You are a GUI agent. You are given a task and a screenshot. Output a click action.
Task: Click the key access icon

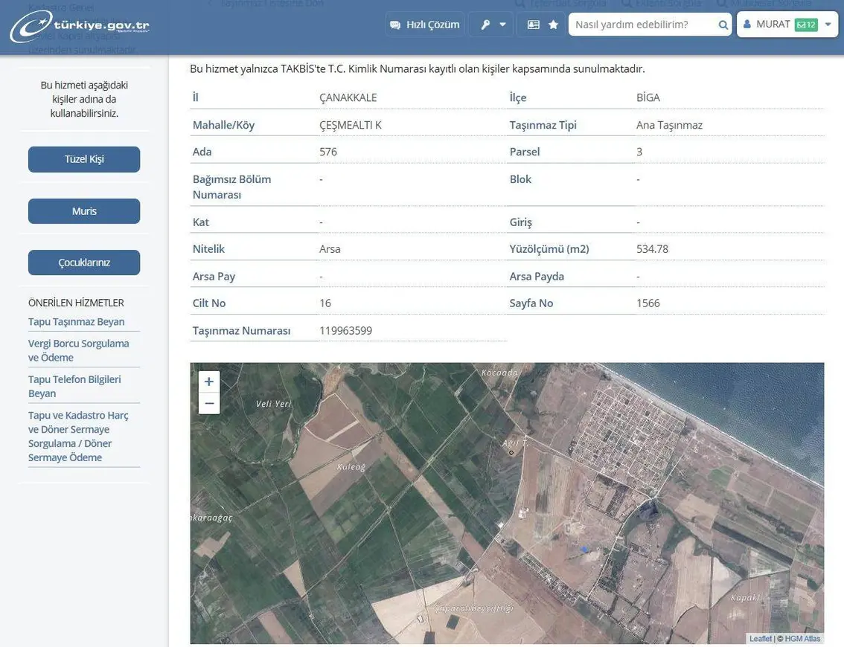[485, 25]
